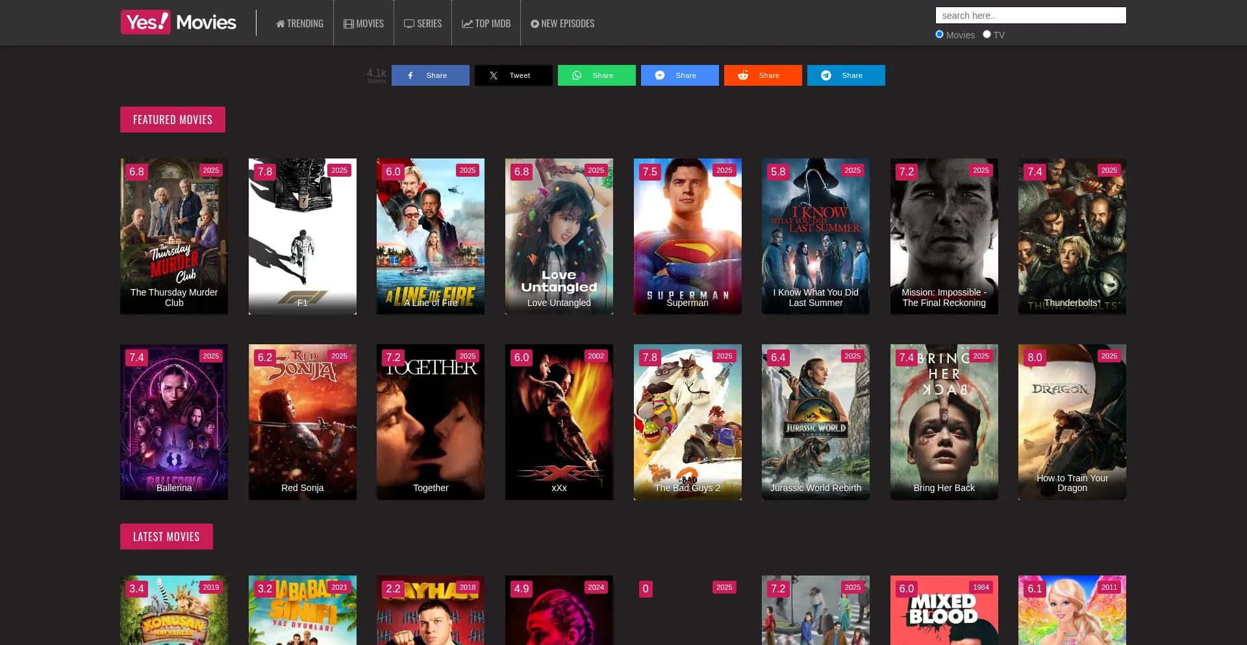The width and height of the screenshot is (1247, 645).
Task: Open the 2018 poster rated 2.2
Action: click(431, 611)
